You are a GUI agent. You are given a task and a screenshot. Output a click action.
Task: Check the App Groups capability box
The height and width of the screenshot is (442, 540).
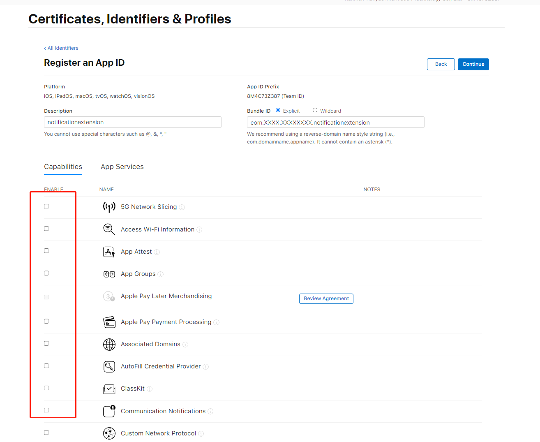(46, 273)
